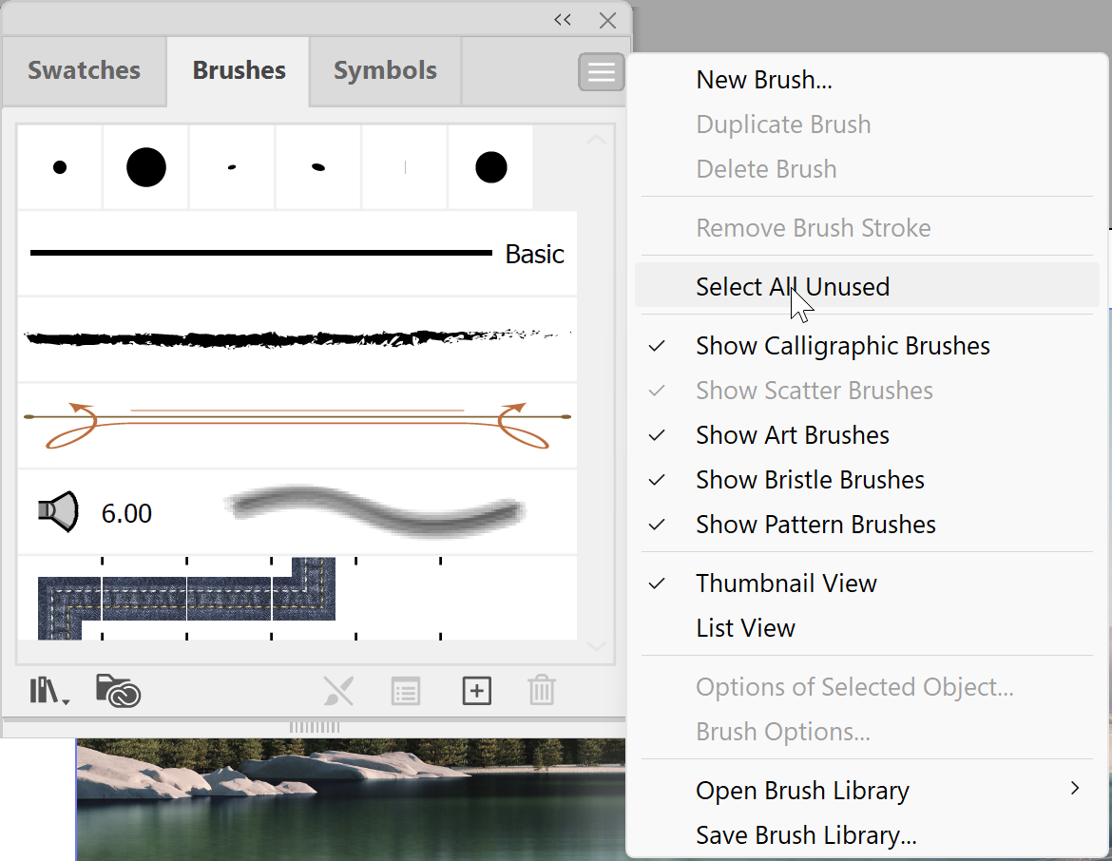Collapse the panel with double-arrow icon
1112x861 pixels.
[x=563, y=20]
